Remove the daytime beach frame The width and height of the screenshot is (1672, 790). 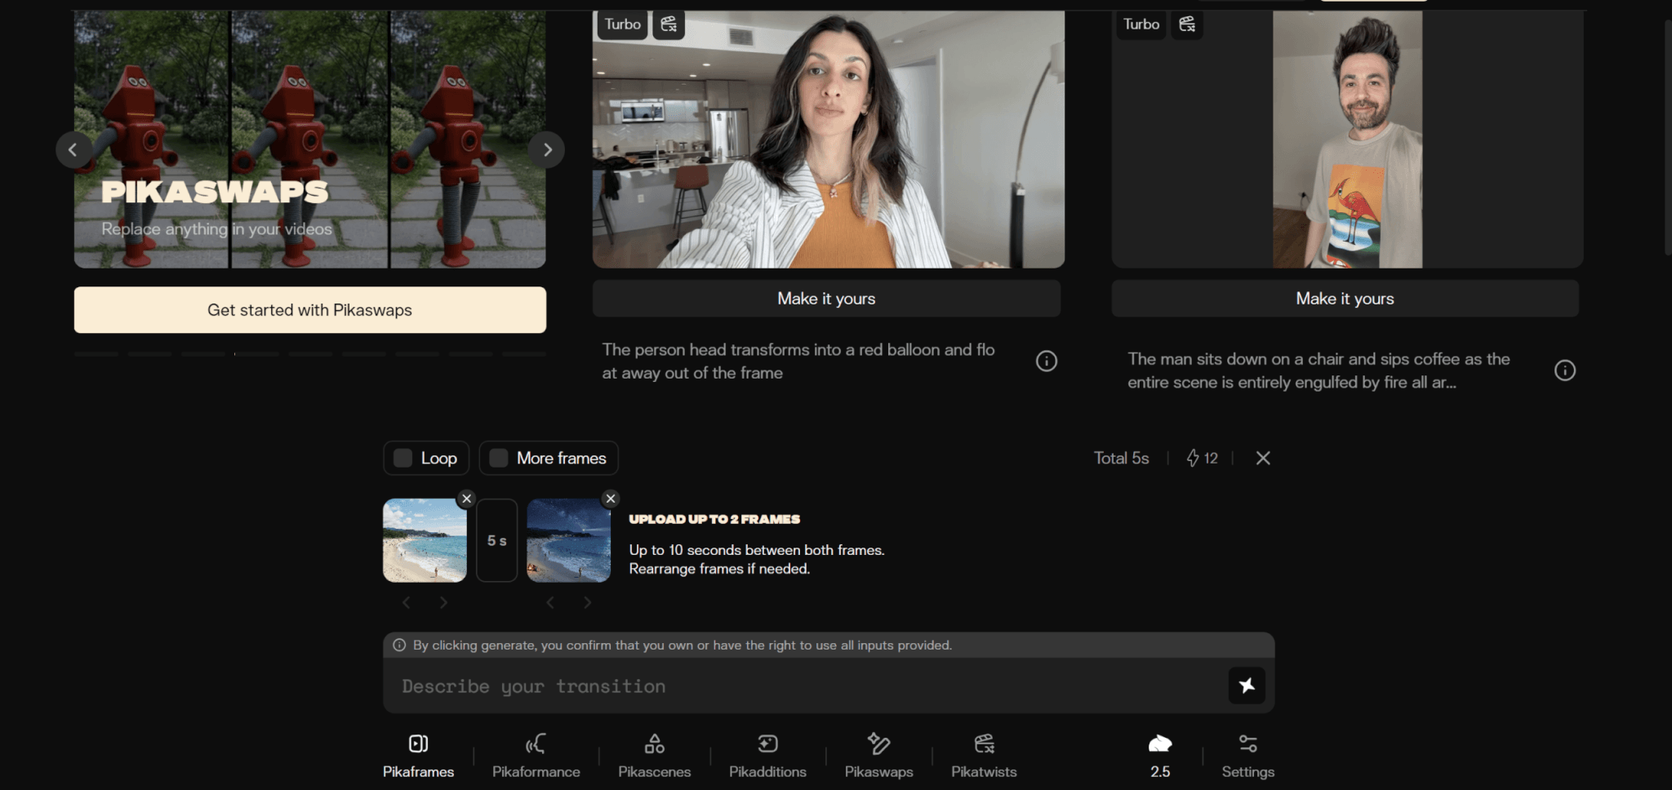[x=466, y=499]
